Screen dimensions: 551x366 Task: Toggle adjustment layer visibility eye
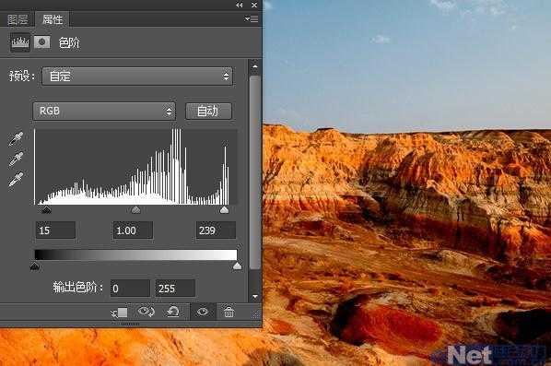203,312
